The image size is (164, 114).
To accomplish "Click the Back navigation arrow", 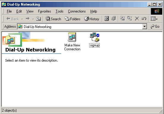I will pyautogui.click(x=12, y=19).
